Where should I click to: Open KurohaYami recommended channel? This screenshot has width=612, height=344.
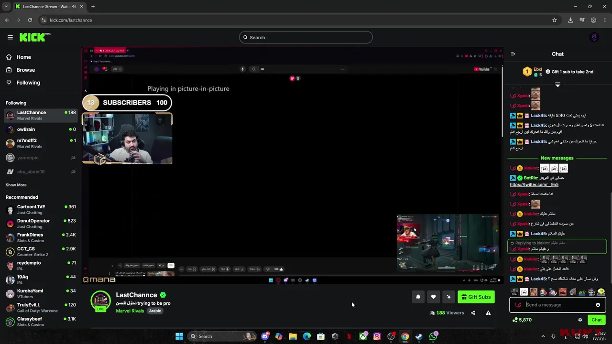click(41, 294)
